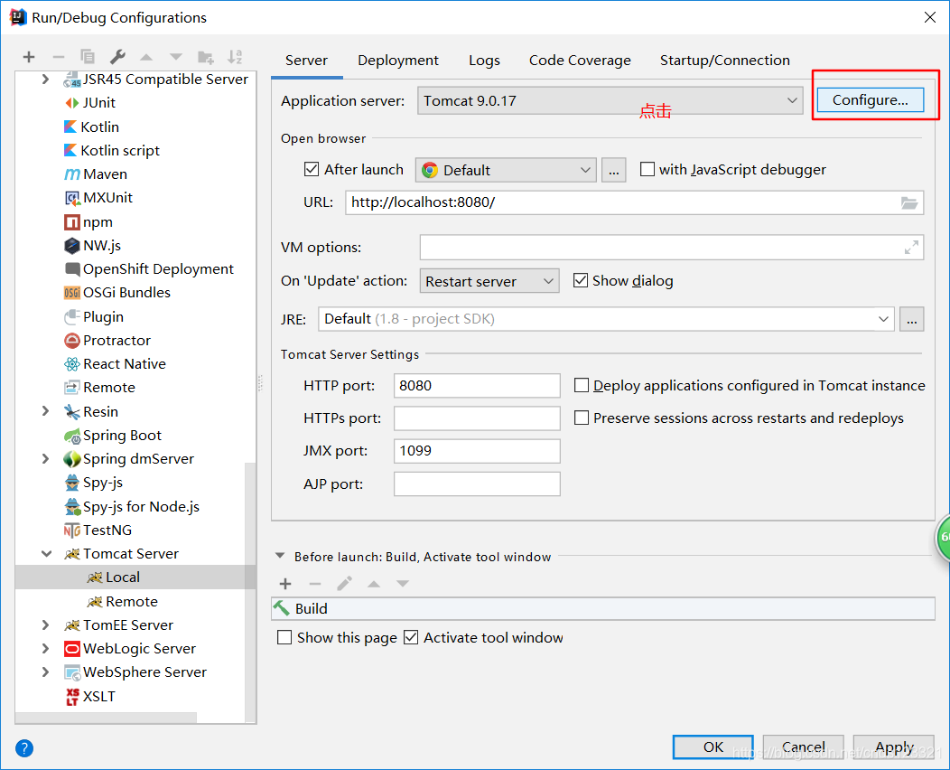Click the Move Up arrow in configurations toolbar

click(146, 57)
